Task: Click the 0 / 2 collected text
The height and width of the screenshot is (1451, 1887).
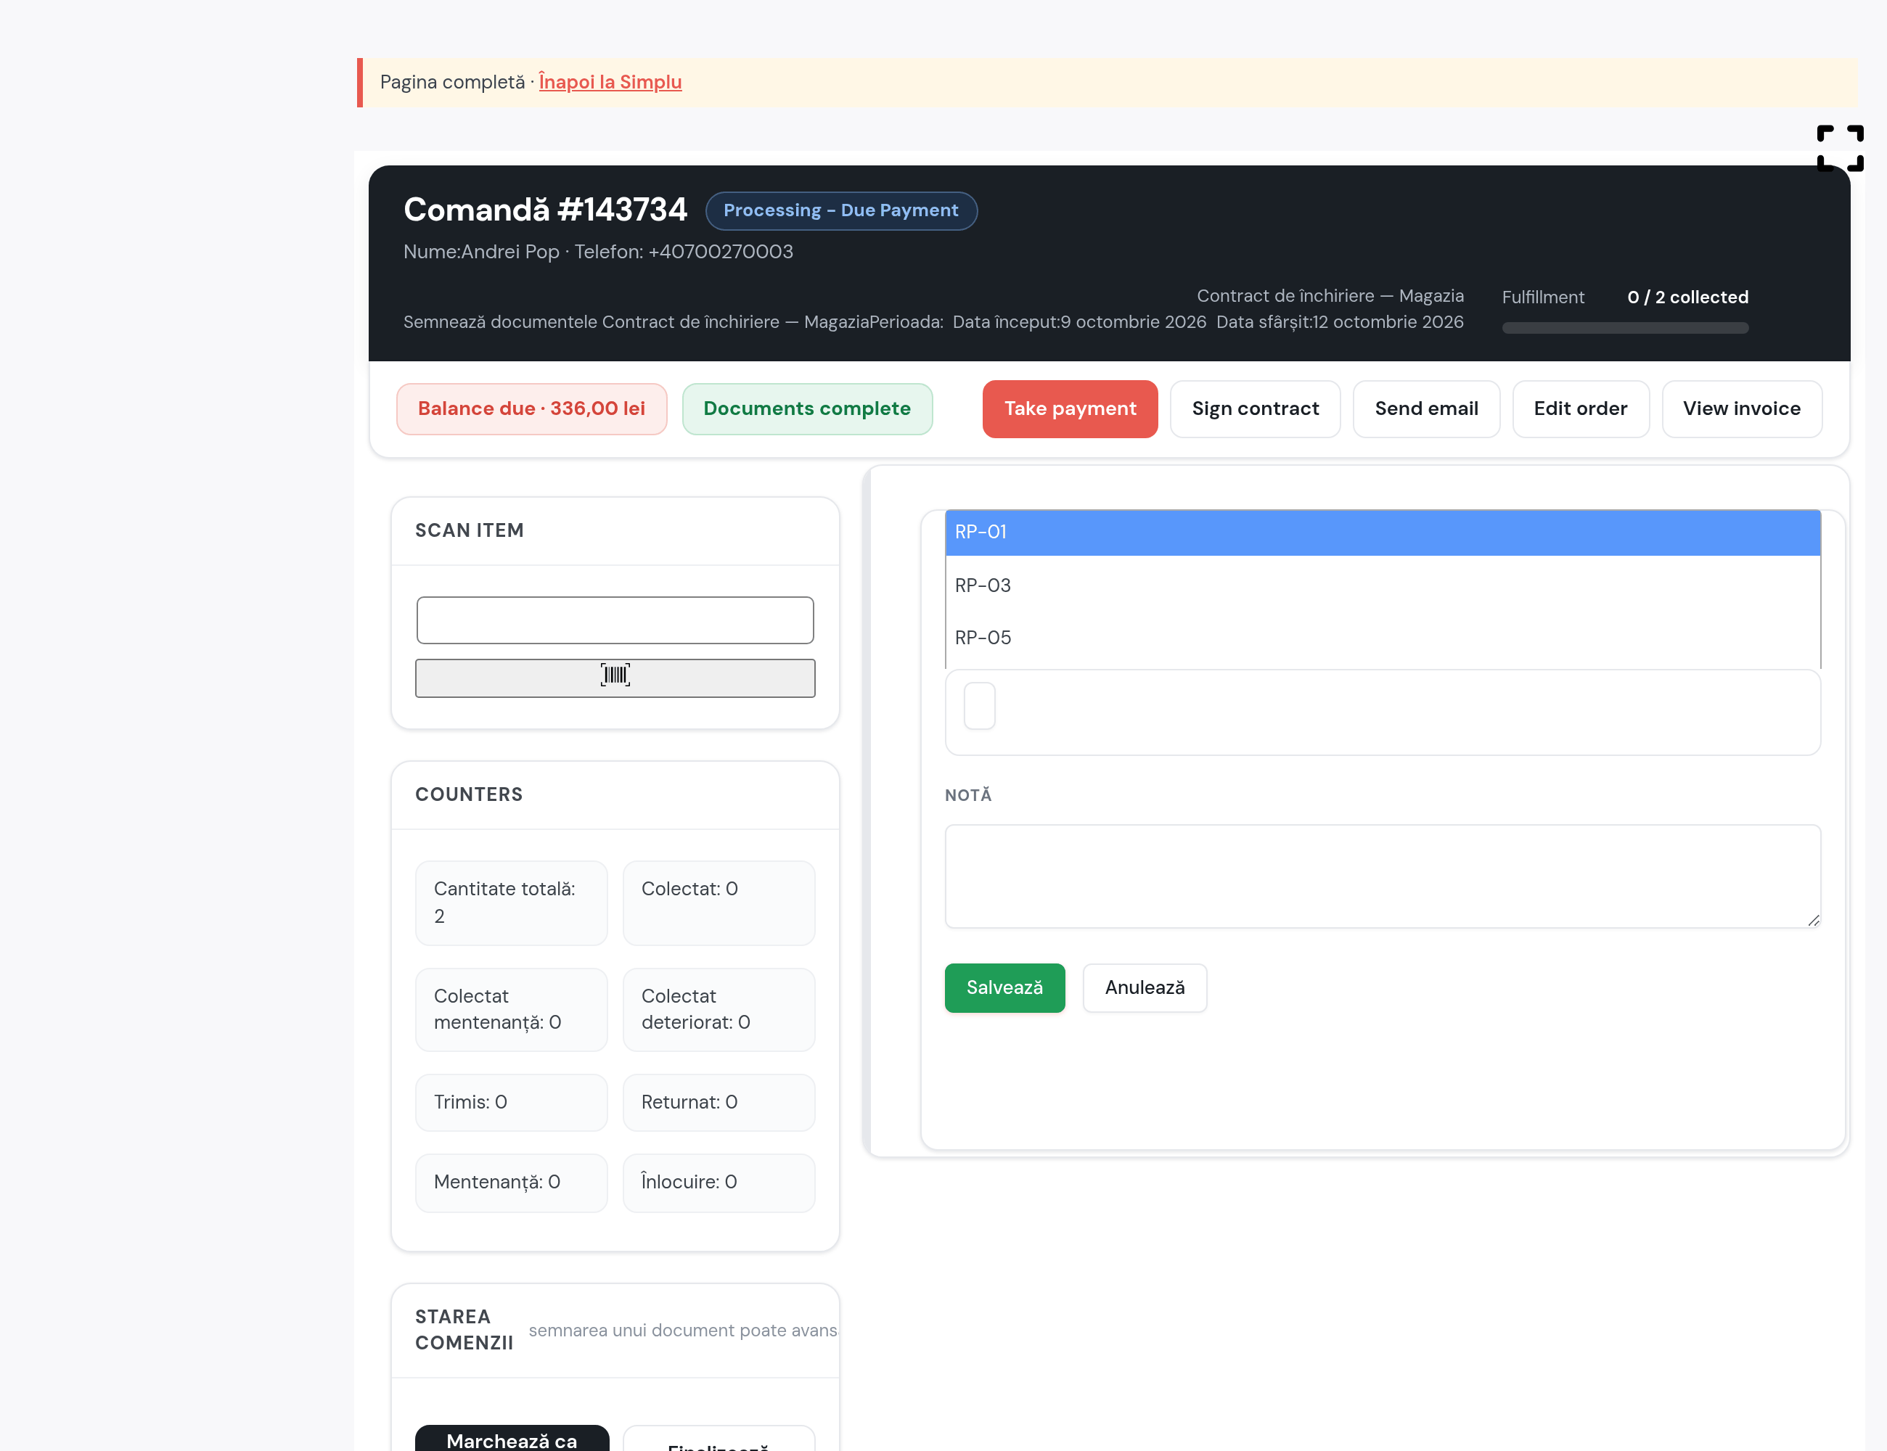Action: (1687, 297)
